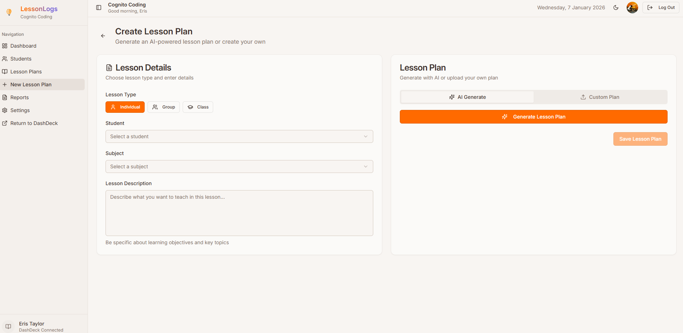
Task: Select the Group lesson type
Action: [x=163, y=107]
